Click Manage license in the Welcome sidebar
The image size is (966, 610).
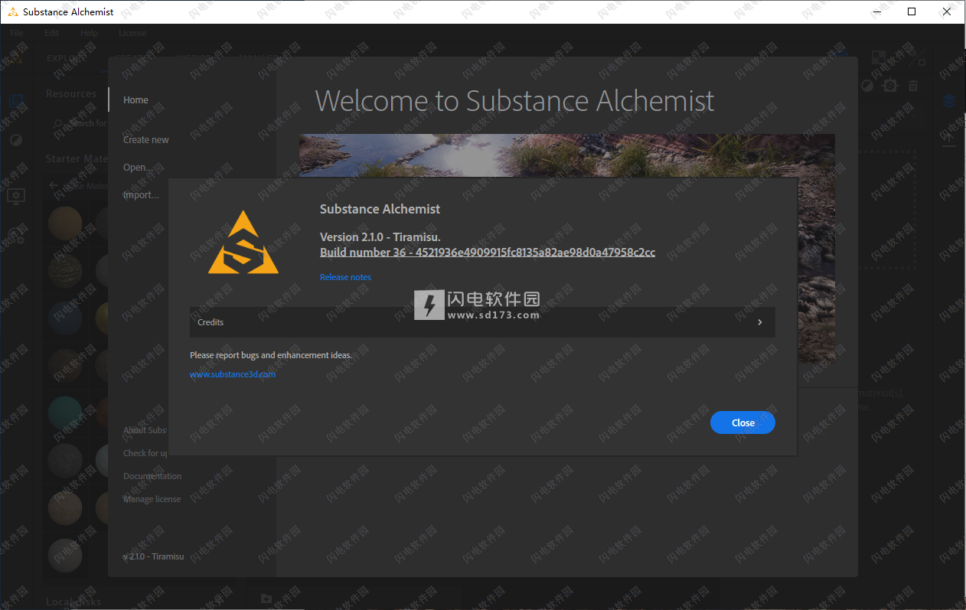click(x=152, y=499)
